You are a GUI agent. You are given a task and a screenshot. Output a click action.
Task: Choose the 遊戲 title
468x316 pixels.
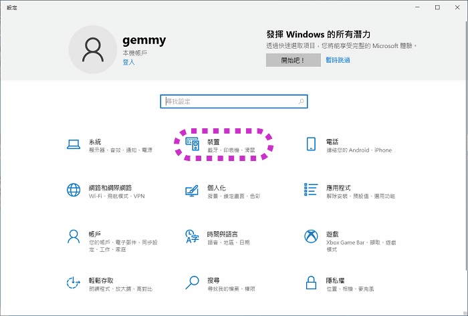tap(332, 234)
